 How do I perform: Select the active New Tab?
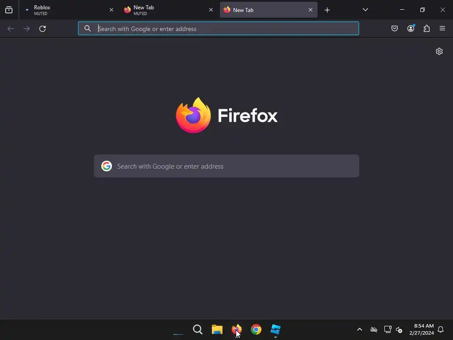click(269, 10)
